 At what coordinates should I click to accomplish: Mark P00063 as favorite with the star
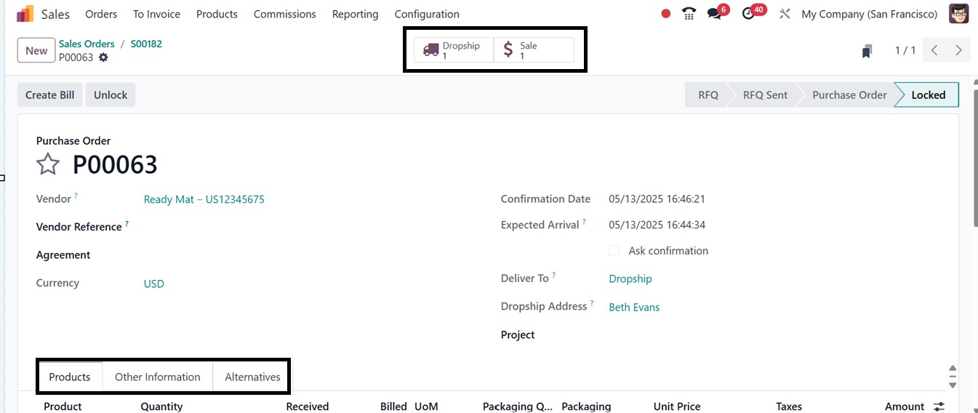48,164
